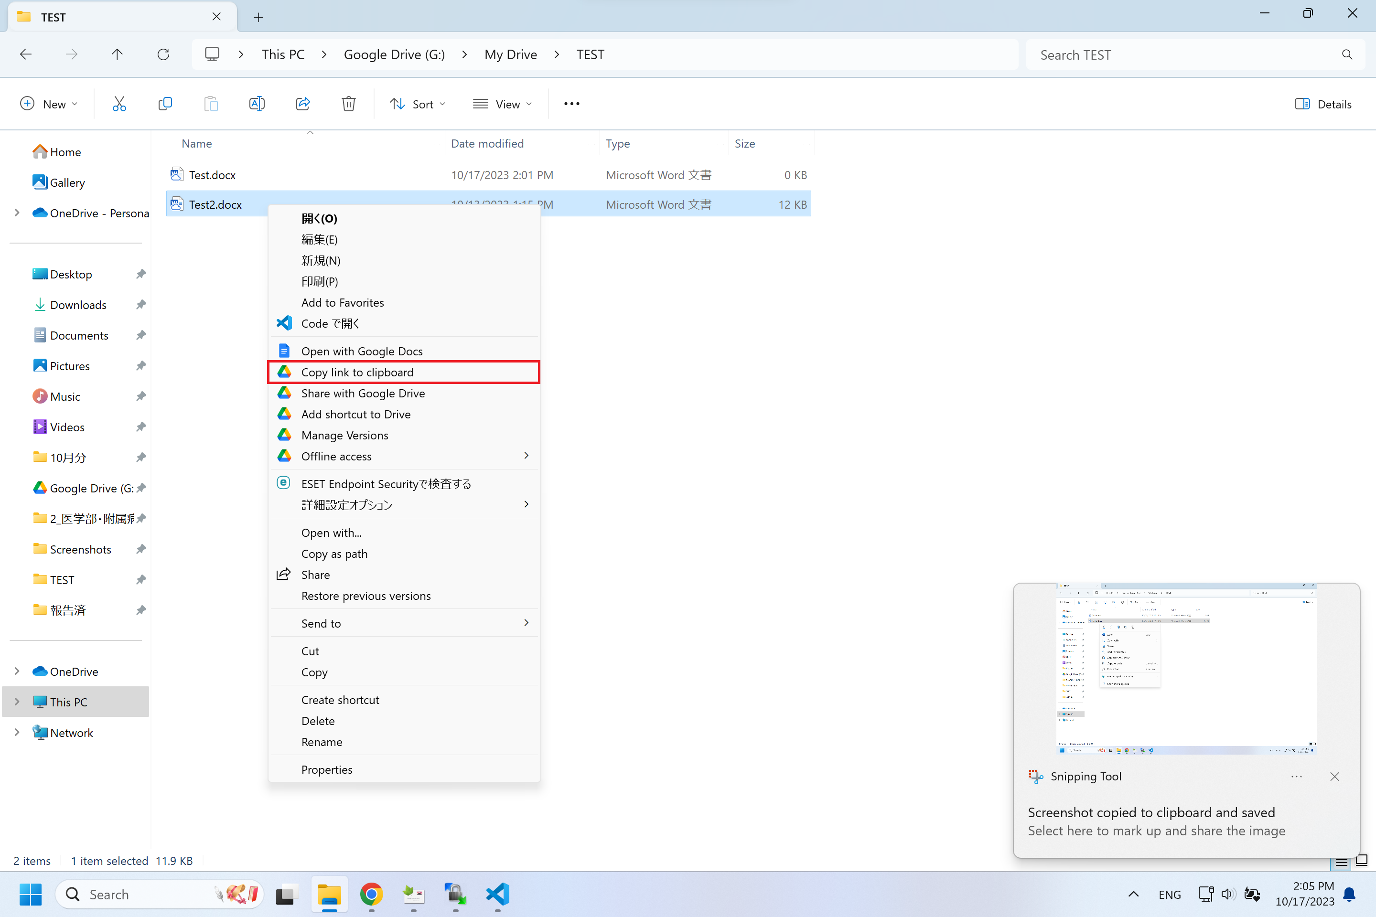
Task: Dismiss the Snipping Tool notification
Action: point(1334,777)
